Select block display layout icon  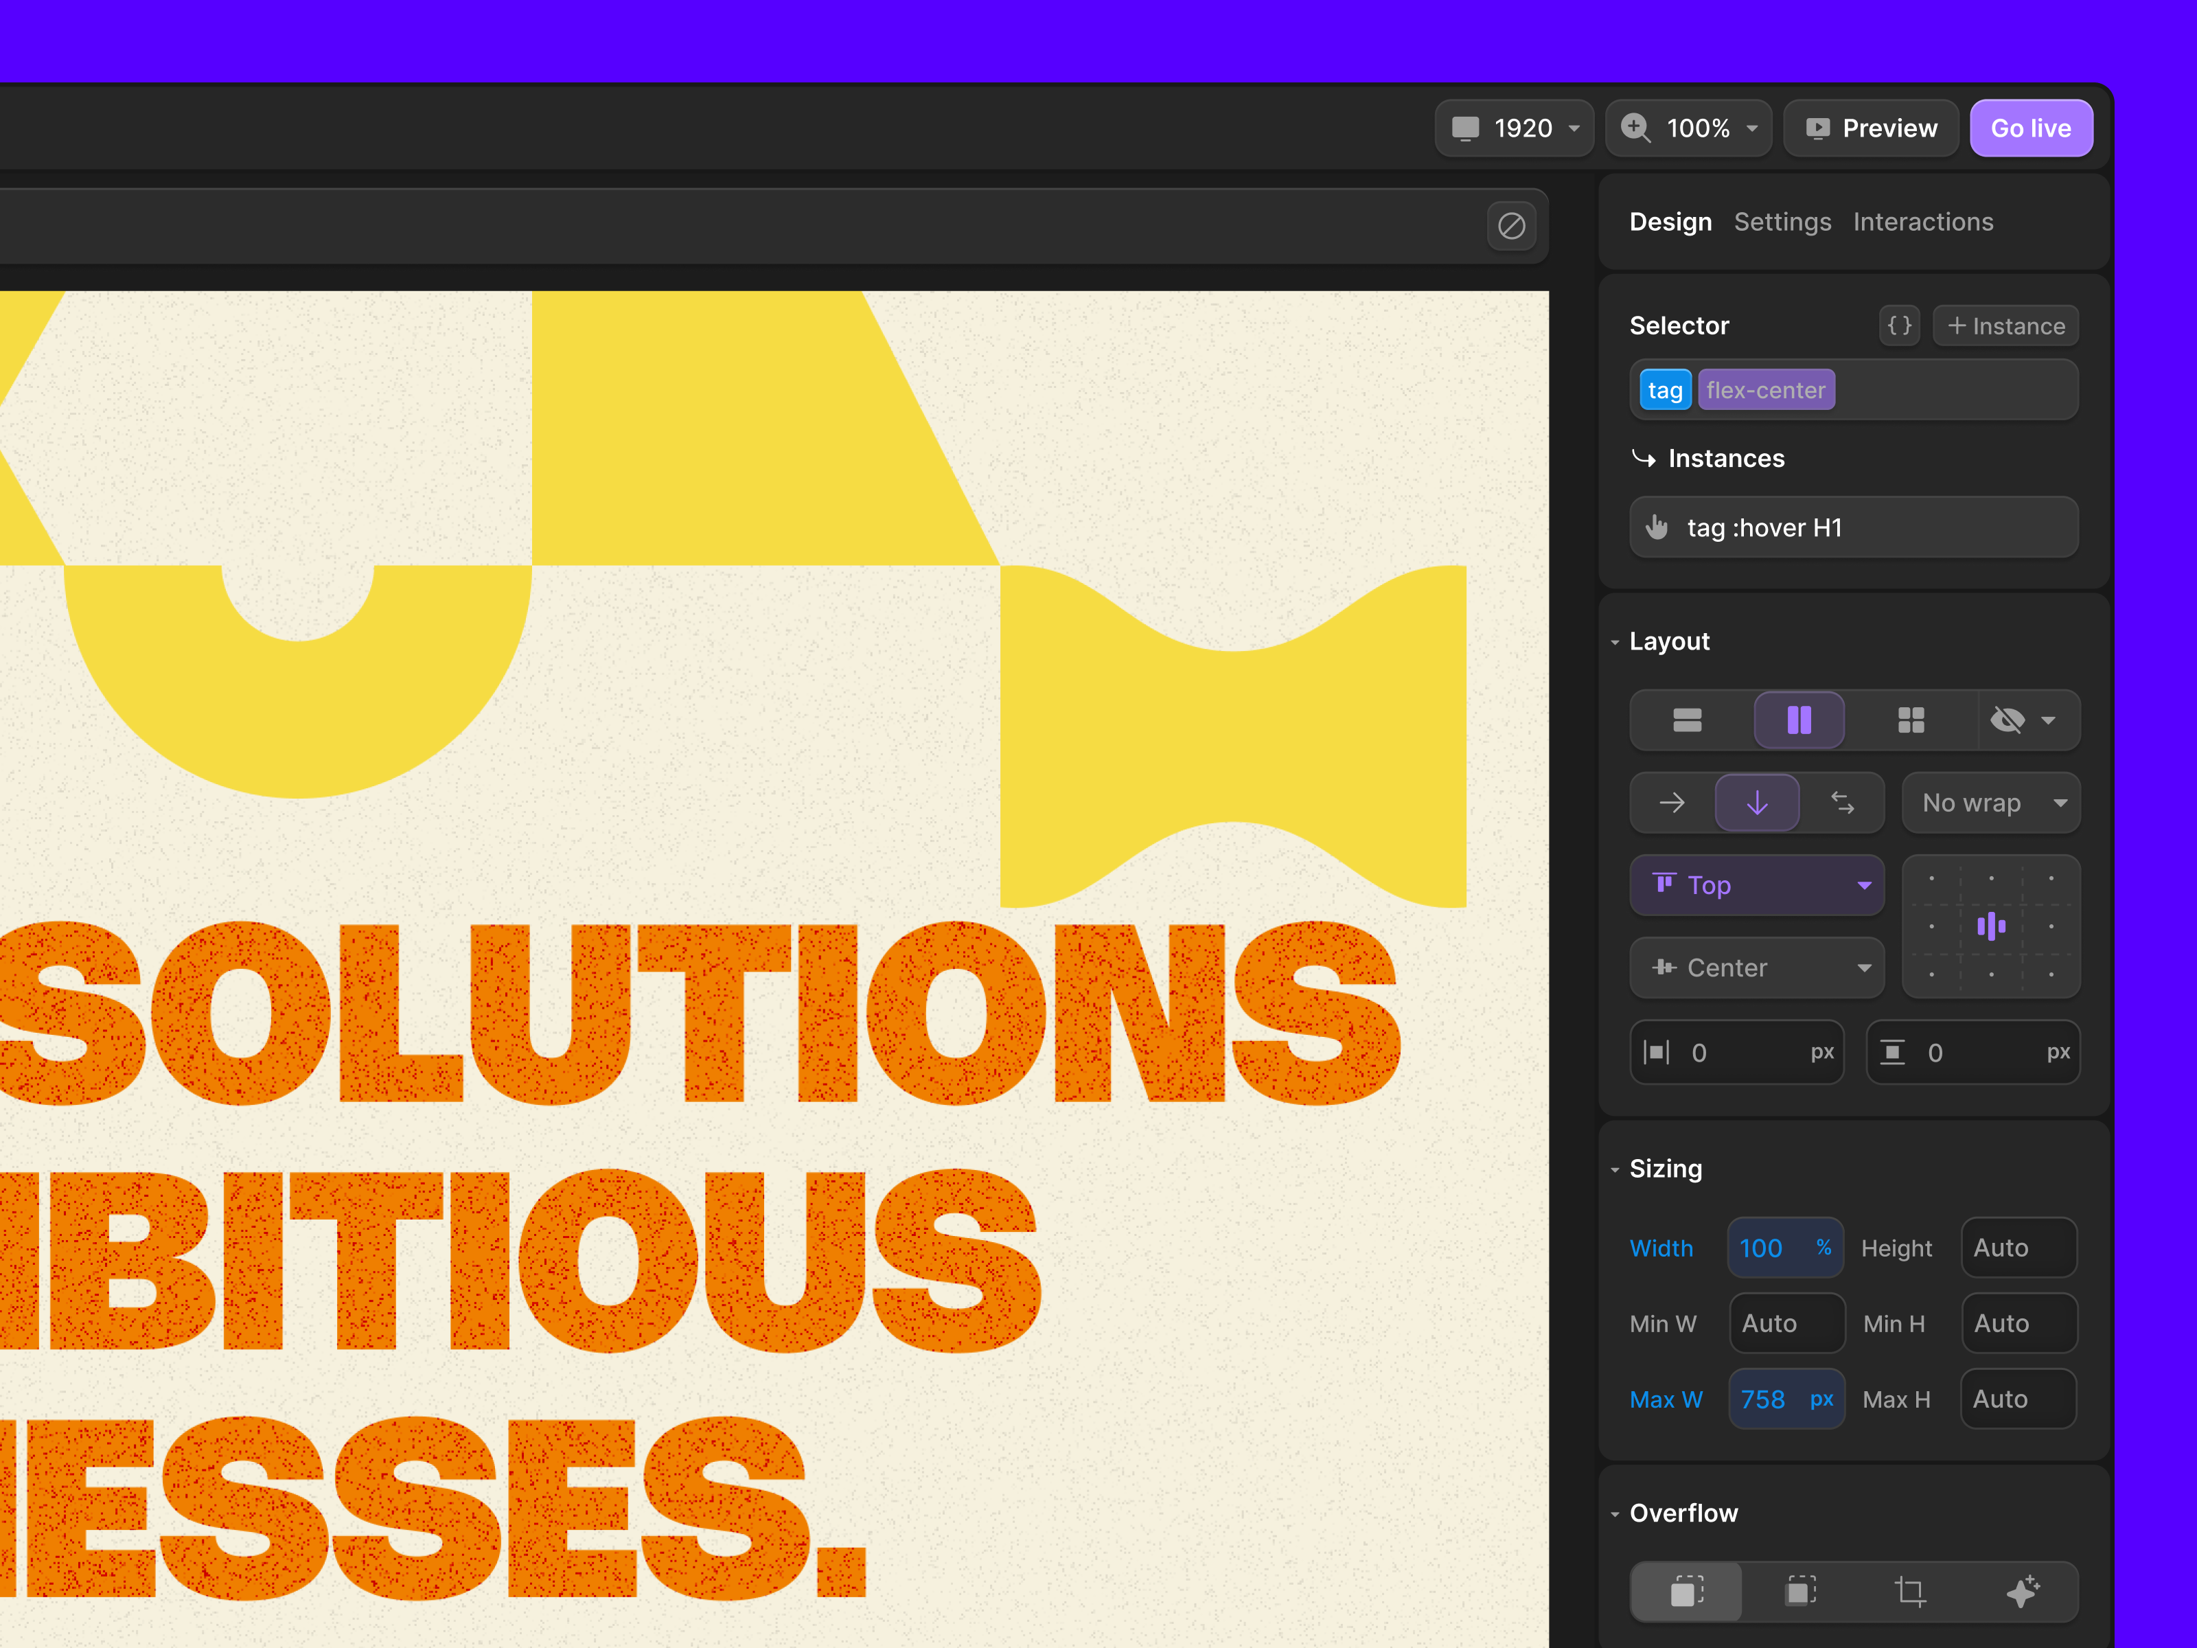(x=1686, y=720)
